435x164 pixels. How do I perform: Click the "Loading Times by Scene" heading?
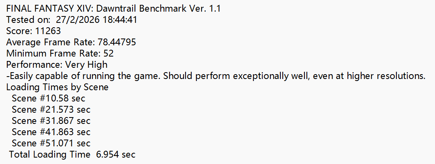(57, 87)
